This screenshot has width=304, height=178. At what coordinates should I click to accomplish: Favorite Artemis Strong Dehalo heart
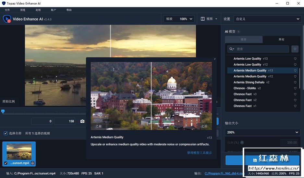[295, 83]
